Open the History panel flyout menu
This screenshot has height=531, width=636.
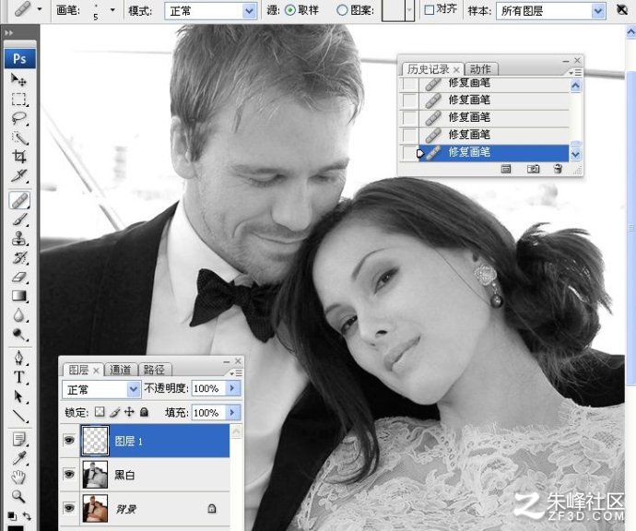pyautogui.click(x=575, y=73)
